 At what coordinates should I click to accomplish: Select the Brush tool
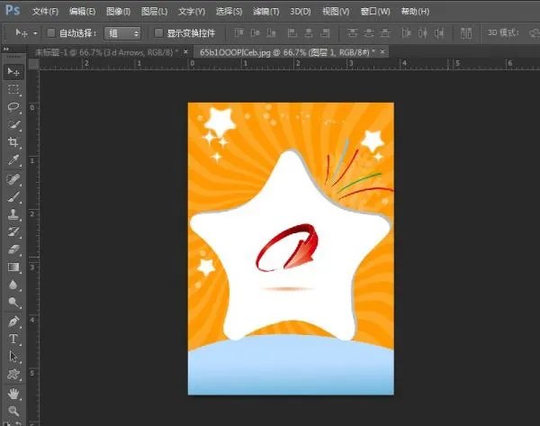coord(13,197)
